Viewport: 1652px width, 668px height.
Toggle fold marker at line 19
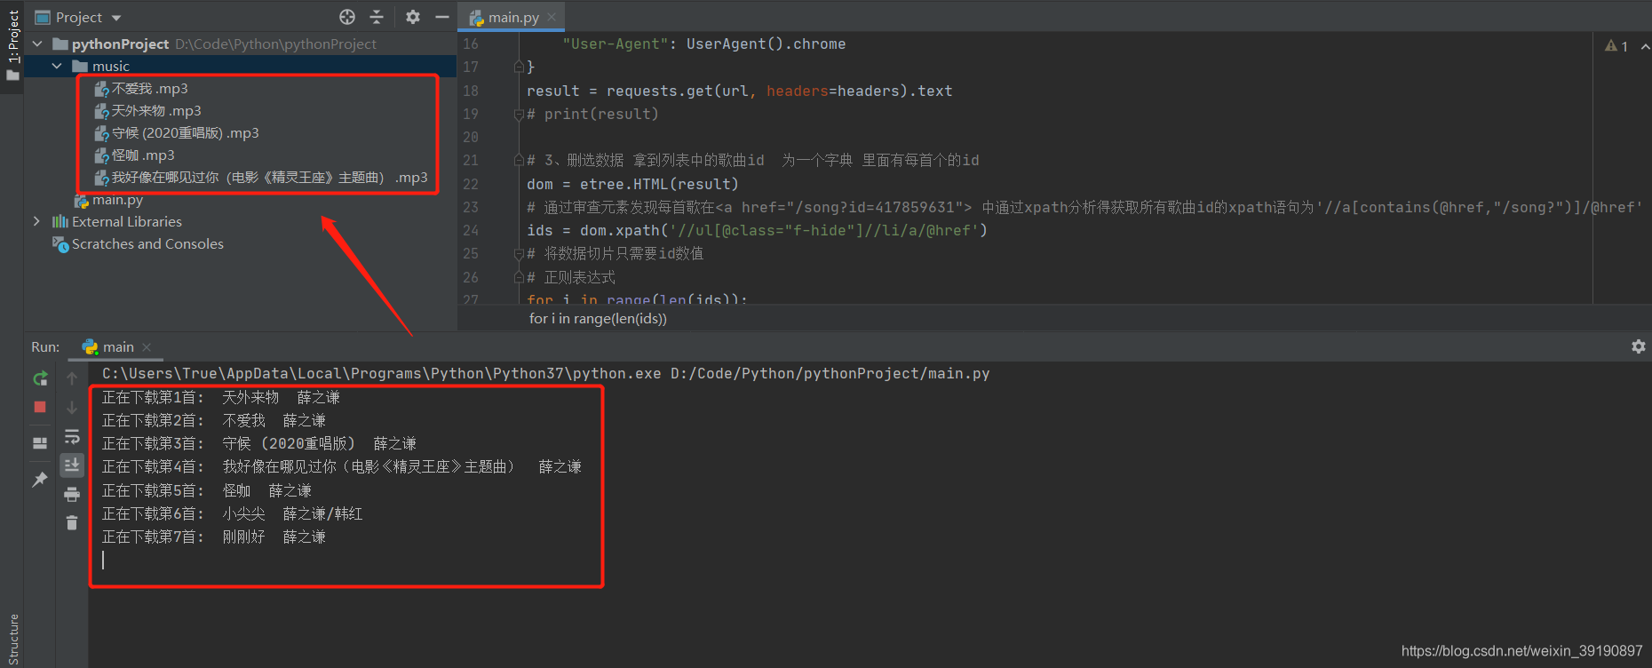pyautogui.click(x=519, y=114)
